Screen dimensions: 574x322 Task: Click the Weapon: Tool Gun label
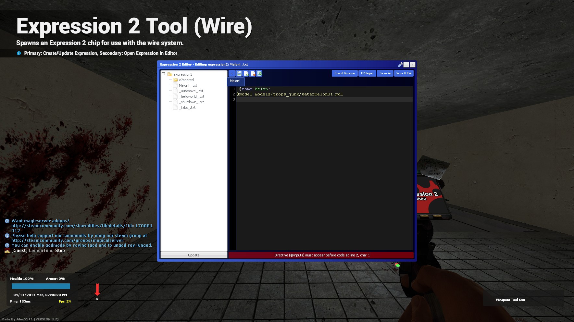tap(510, 300)
